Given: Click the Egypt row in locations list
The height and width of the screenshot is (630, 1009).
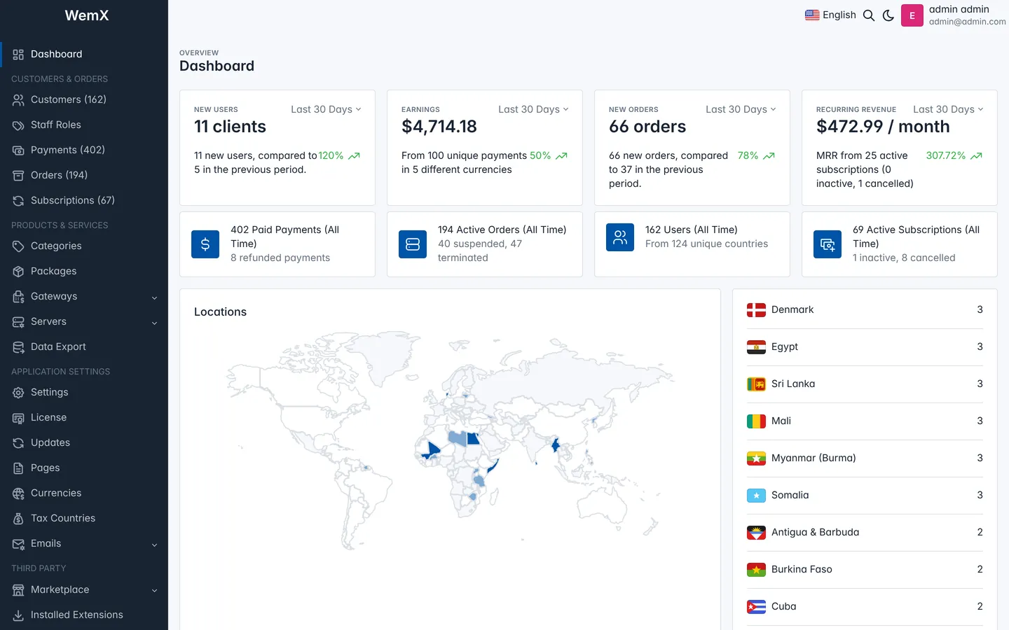Looking at the screenshot, I should pos(865,347).
